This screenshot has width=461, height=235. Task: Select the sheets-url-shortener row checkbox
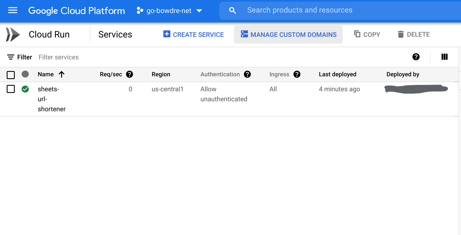tap(11, 89)
